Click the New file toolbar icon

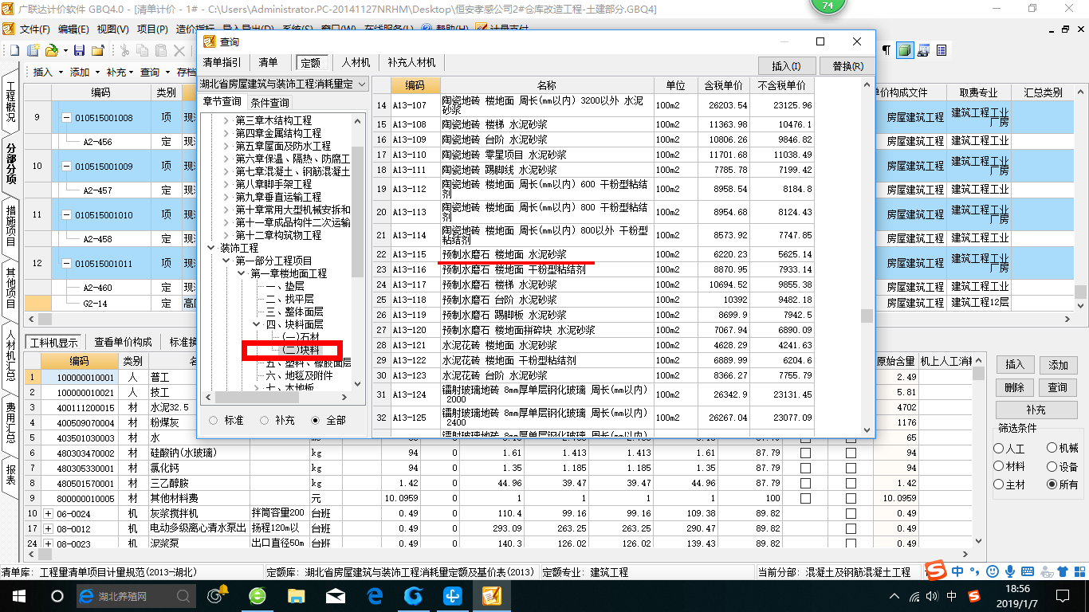tap(14, 50)
